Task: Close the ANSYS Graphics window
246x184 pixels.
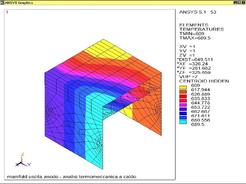Action: 243,2
